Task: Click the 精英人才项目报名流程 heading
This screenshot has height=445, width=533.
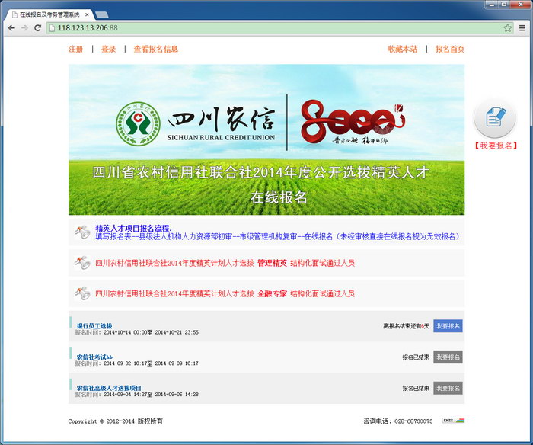Action: coord(133,229)
